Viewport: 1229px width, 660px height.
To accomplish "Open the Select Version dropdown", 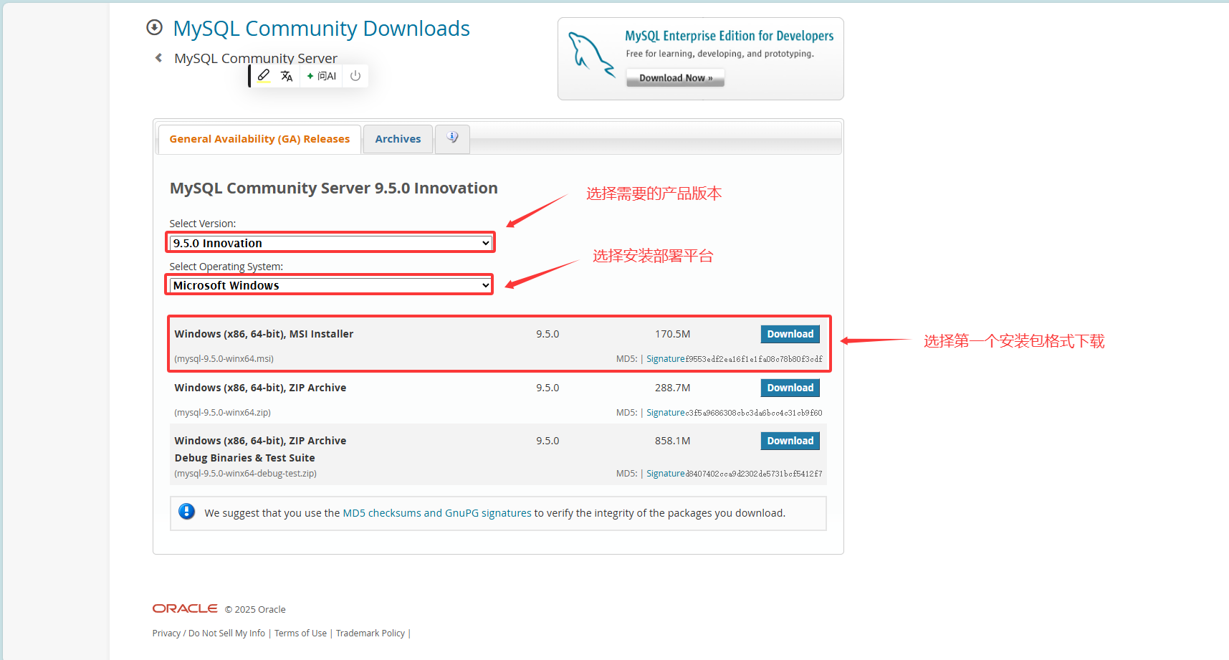I will coord(330,243).
